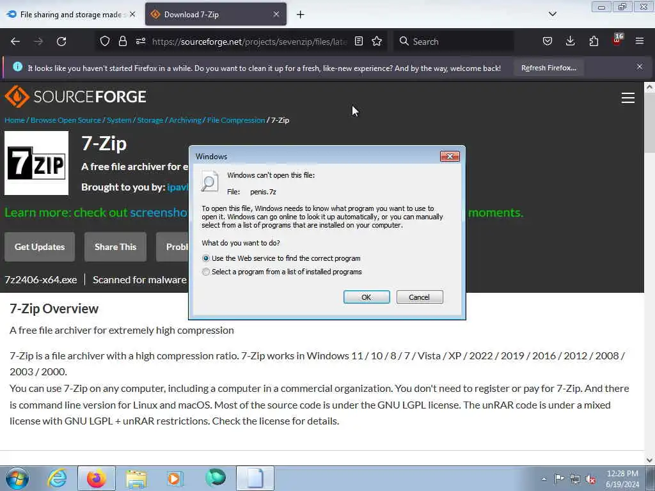List all tabs dropdown arrow

[x=552, y=14]
